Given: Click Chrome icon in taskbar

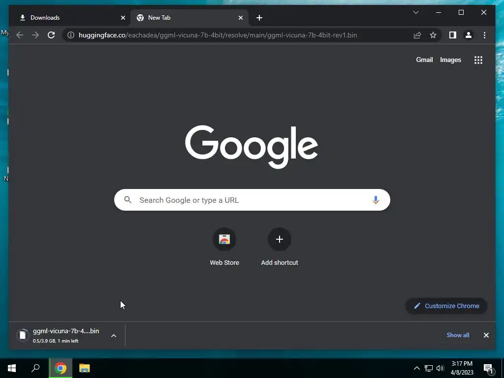Looking at the screenshot, I should pyautogui.click(x=61, y=368).
